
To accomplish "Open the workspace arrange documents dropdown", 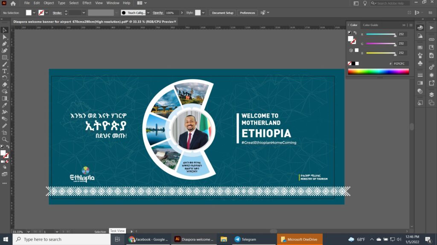I will pos(142,3).
